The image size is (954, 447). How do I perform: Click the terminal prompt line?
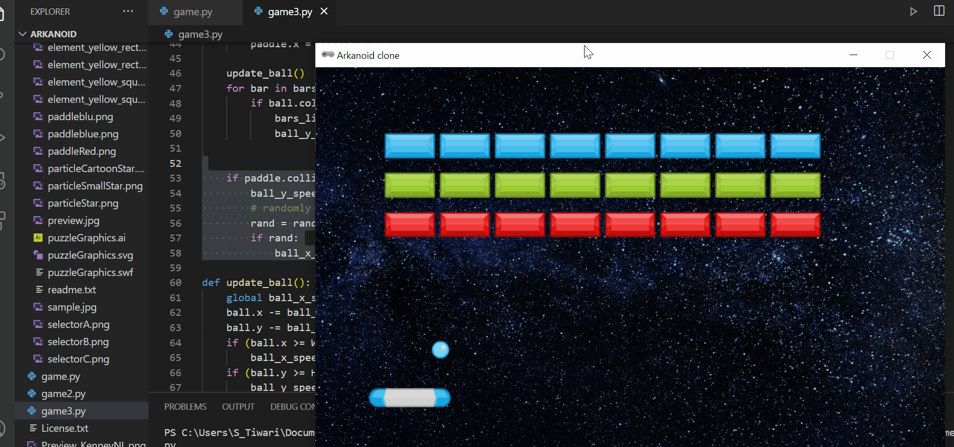click(x=239, y=433)
